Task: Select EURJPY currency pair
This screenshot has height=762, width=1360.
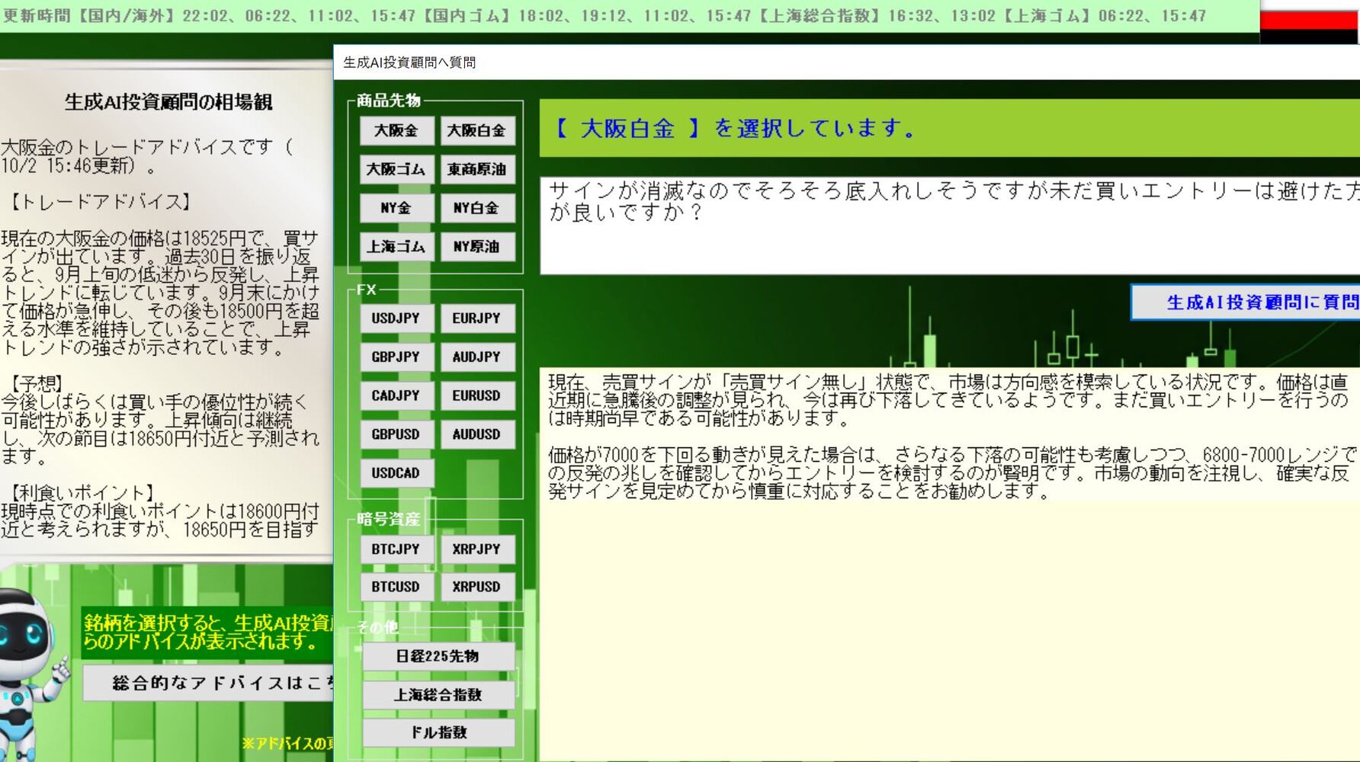Action: pyautogui.click(x=477, y=319)
